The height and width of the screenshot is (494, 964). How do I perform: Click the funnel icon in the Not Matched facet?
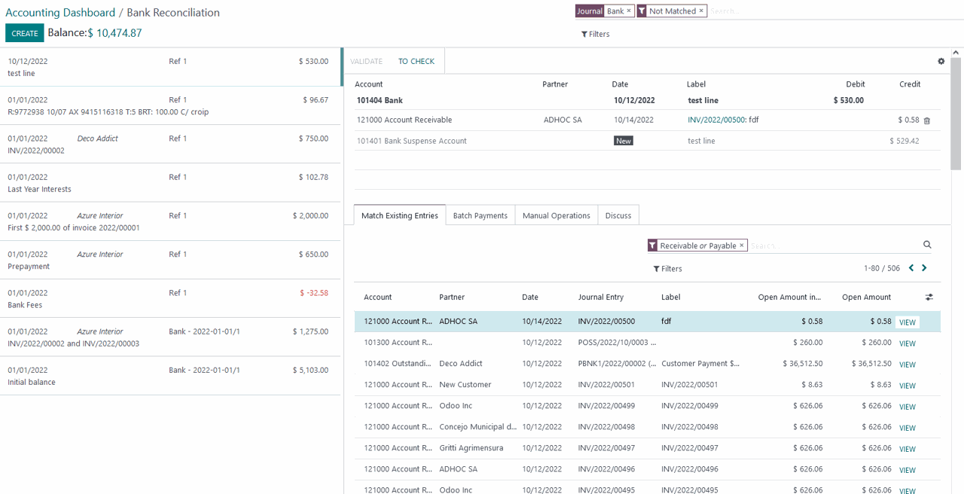coord(641,11)
